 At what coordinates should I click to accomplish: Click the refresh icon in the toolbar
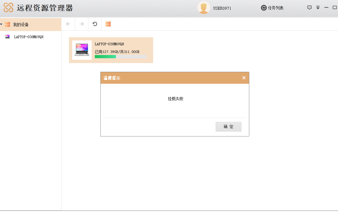[95, 24]
